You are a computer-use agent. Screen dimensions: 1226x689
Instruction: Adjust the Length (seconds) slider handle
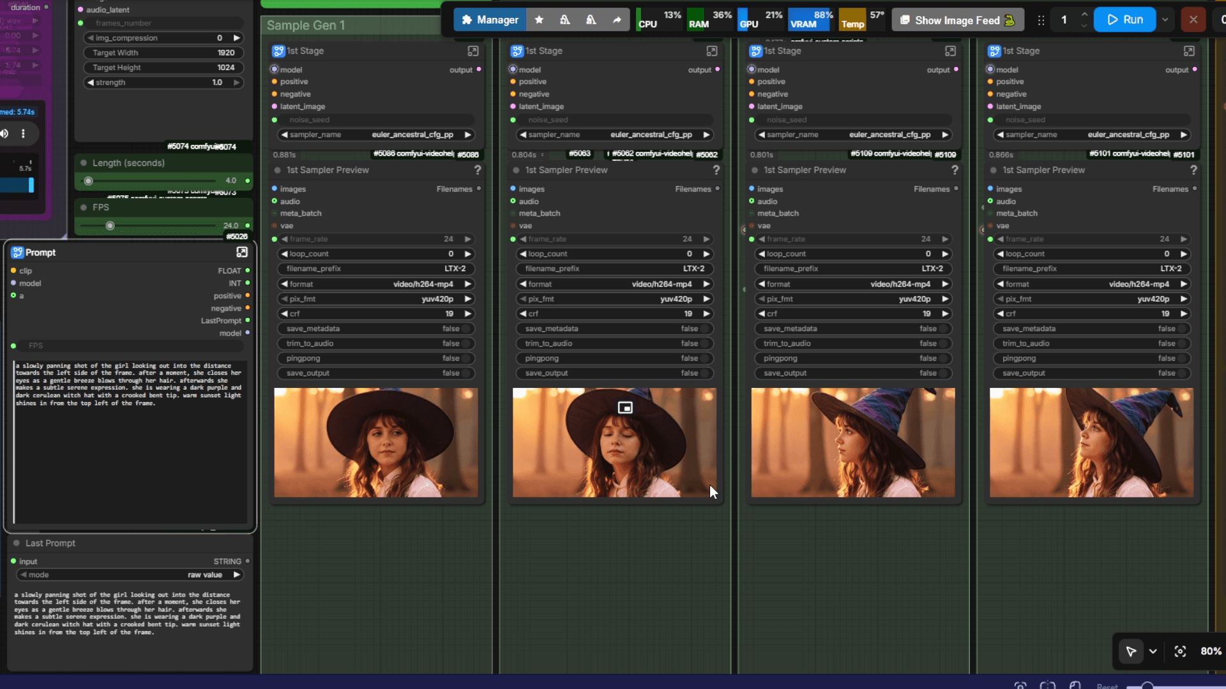(88, 181)
